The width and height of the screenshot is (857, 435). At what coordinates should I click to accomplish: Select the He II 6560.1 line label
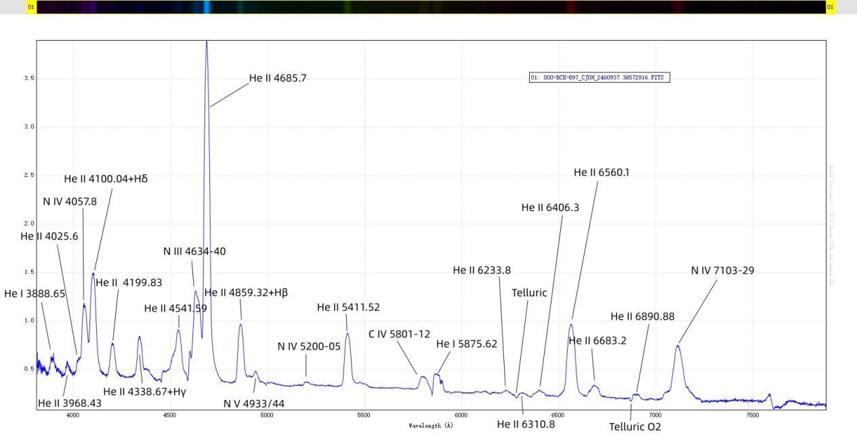(601, 172)
